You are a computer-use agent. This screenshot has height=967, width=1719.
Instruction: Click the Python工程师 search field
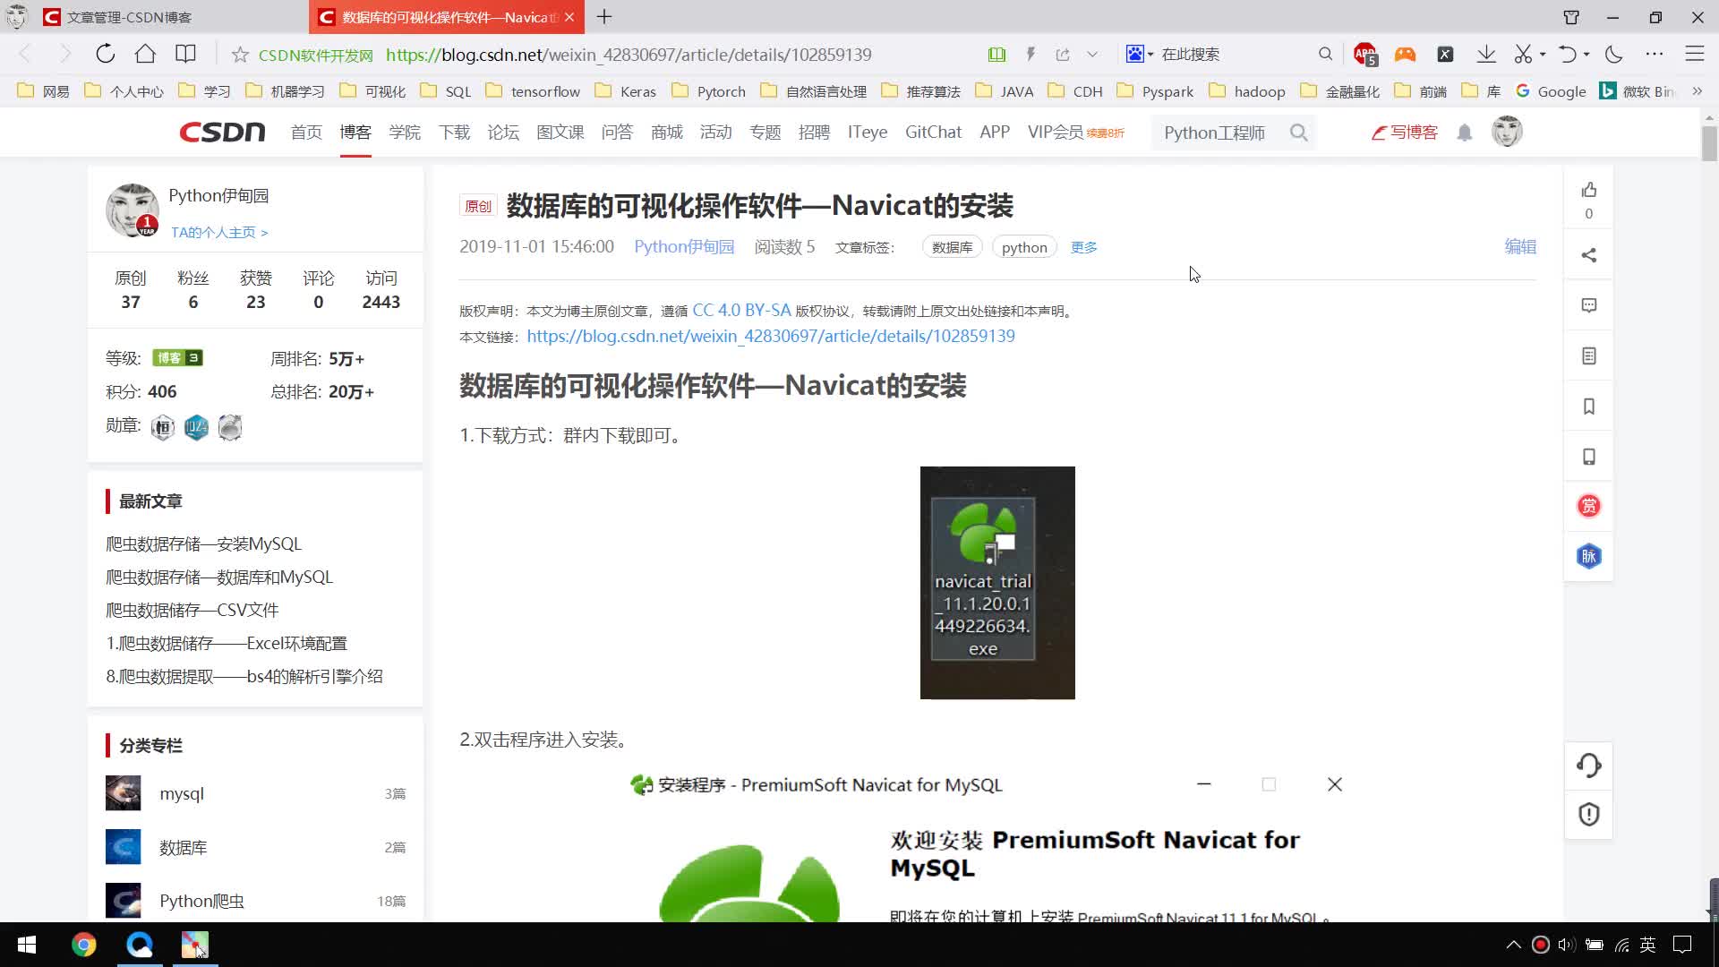pos(1215,133)
